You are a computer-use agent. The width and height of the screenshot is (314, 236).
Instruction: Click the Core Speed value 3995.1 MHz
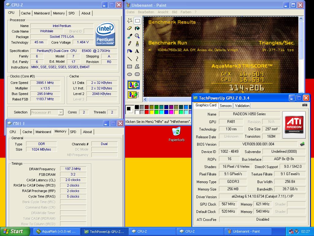pos(45,83)
